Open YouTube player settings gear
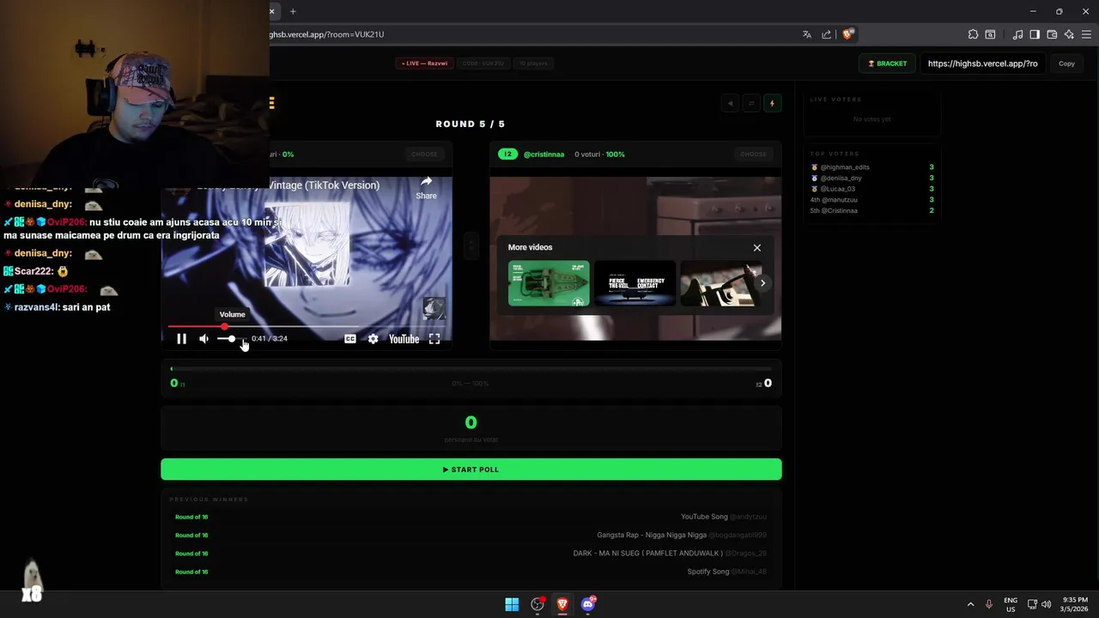 tap(373, 339)
